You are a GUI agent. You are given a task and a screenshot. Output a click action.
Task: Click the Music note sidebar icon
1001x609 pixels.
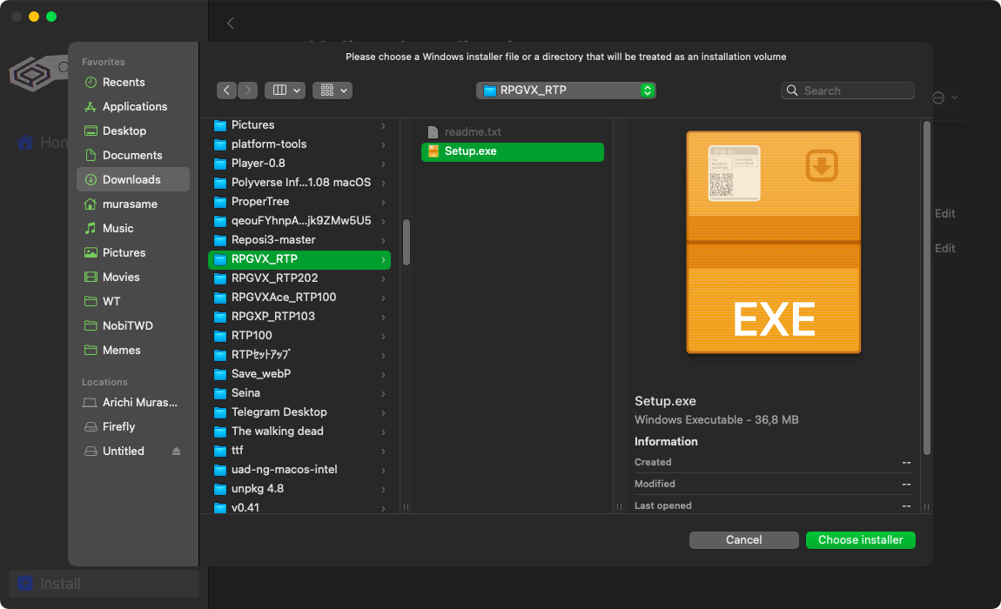(x=90, y=228)
